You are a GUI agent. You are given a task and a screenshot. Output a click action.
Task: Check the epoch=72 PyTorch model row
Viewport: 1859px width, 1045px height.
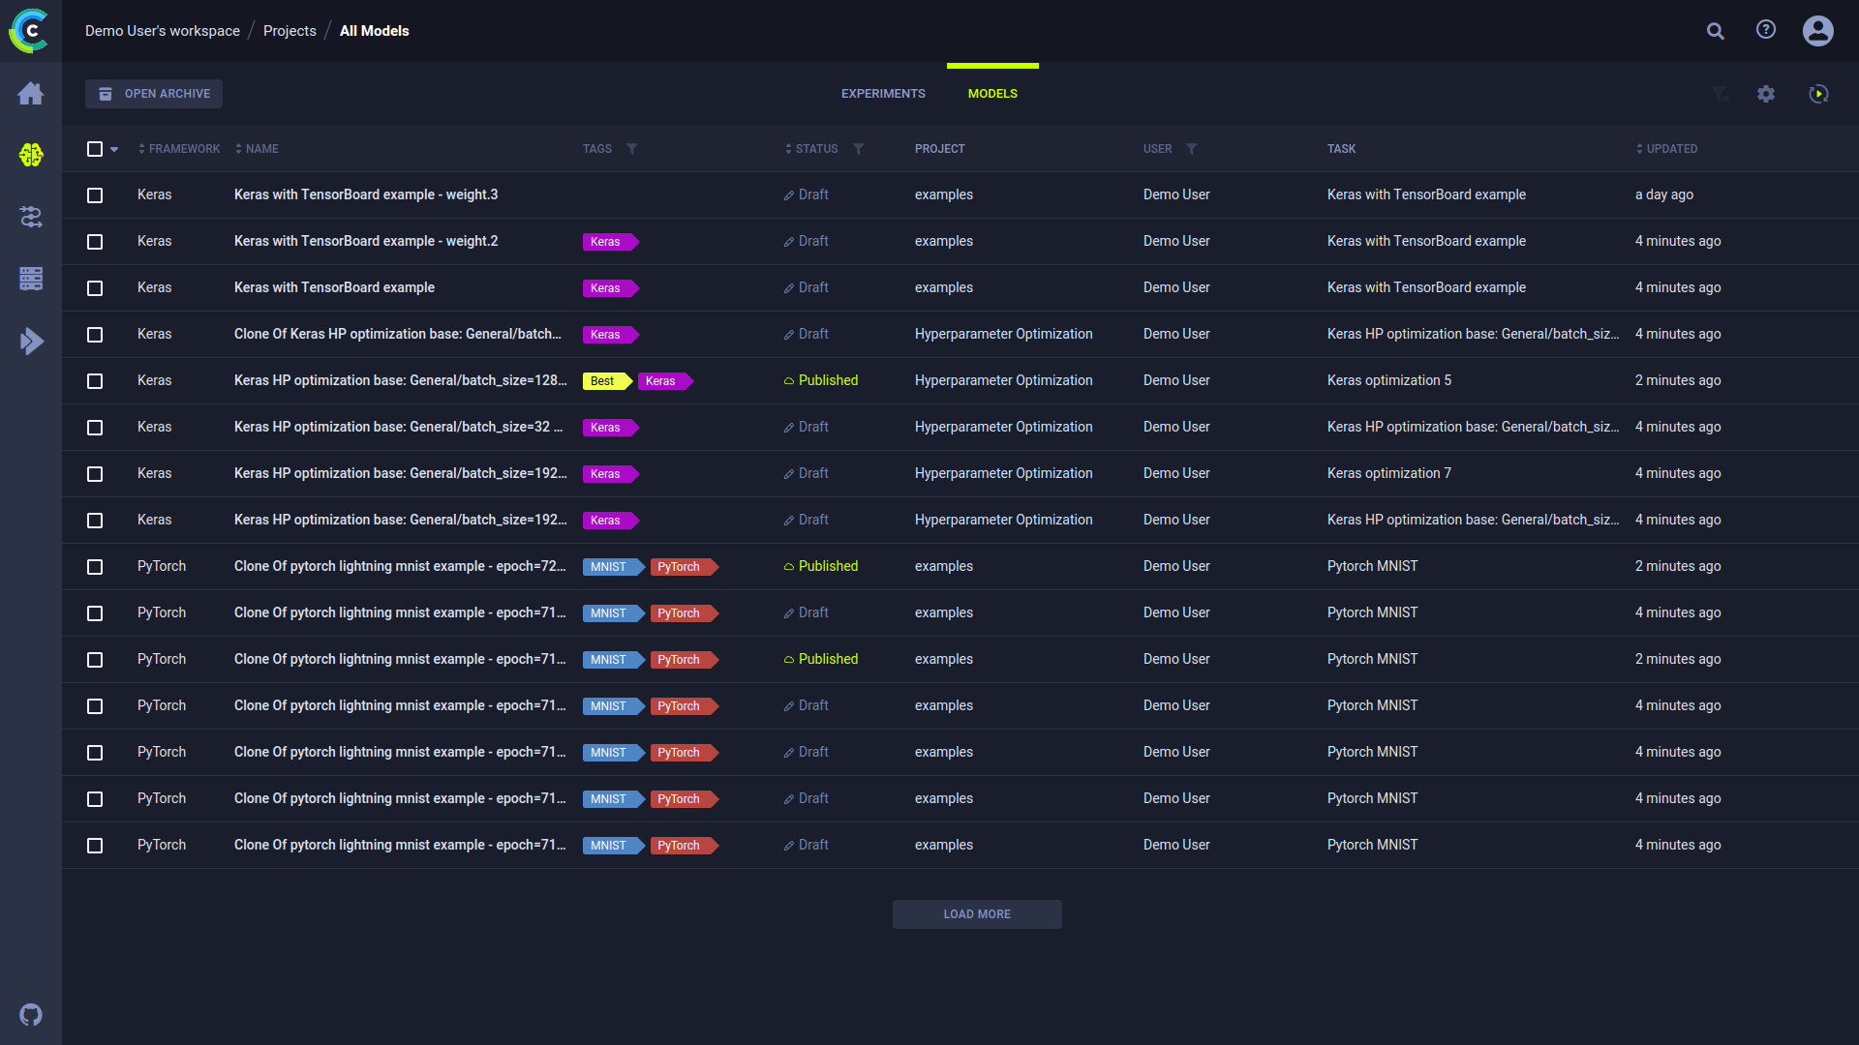point(95,567)
